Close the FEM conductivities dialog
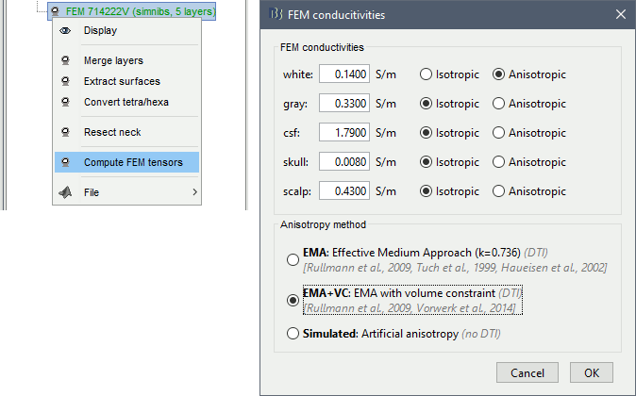This screenshot has width=636, height=396. [620, 14]
